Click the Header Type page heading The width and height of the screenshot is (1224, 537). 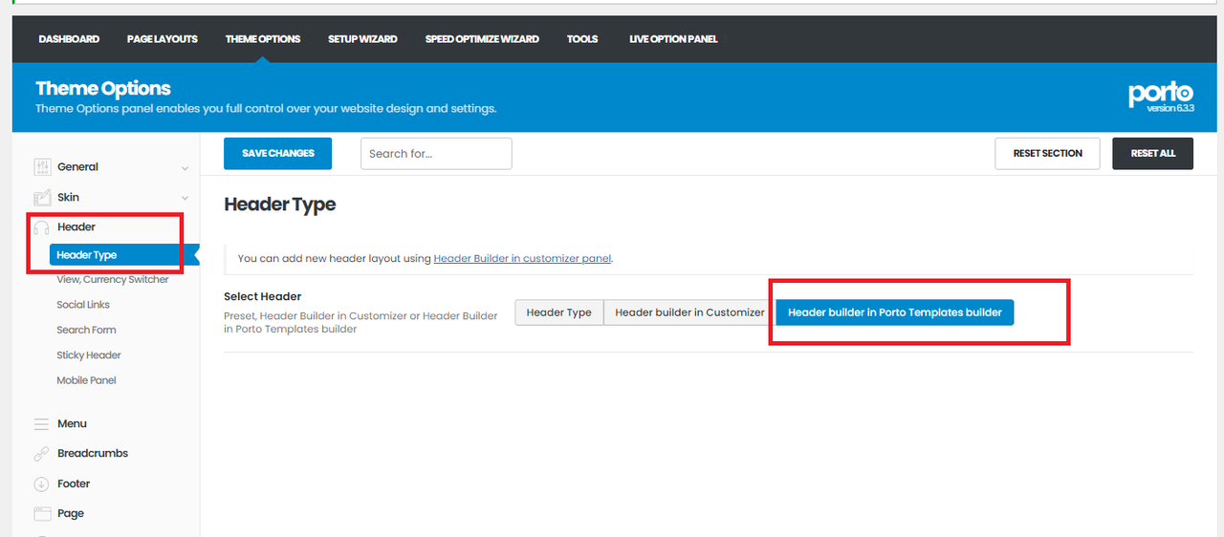click(x=280, y=204)
